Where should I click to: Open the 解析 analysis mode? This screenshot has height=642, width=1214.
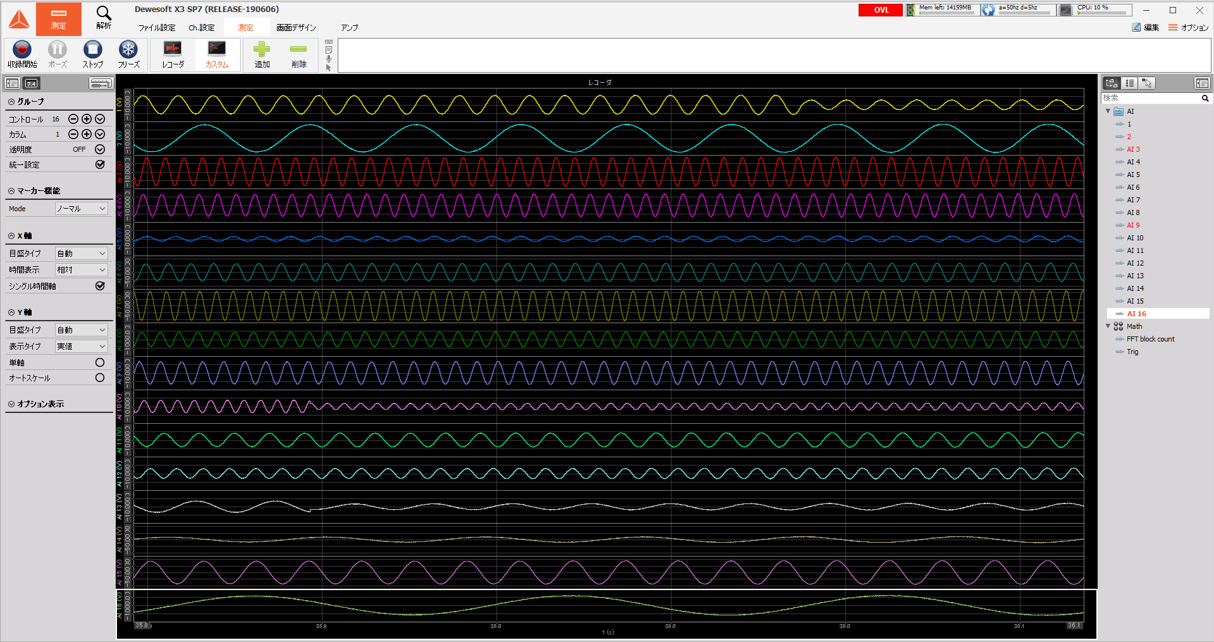click(104, 18)
